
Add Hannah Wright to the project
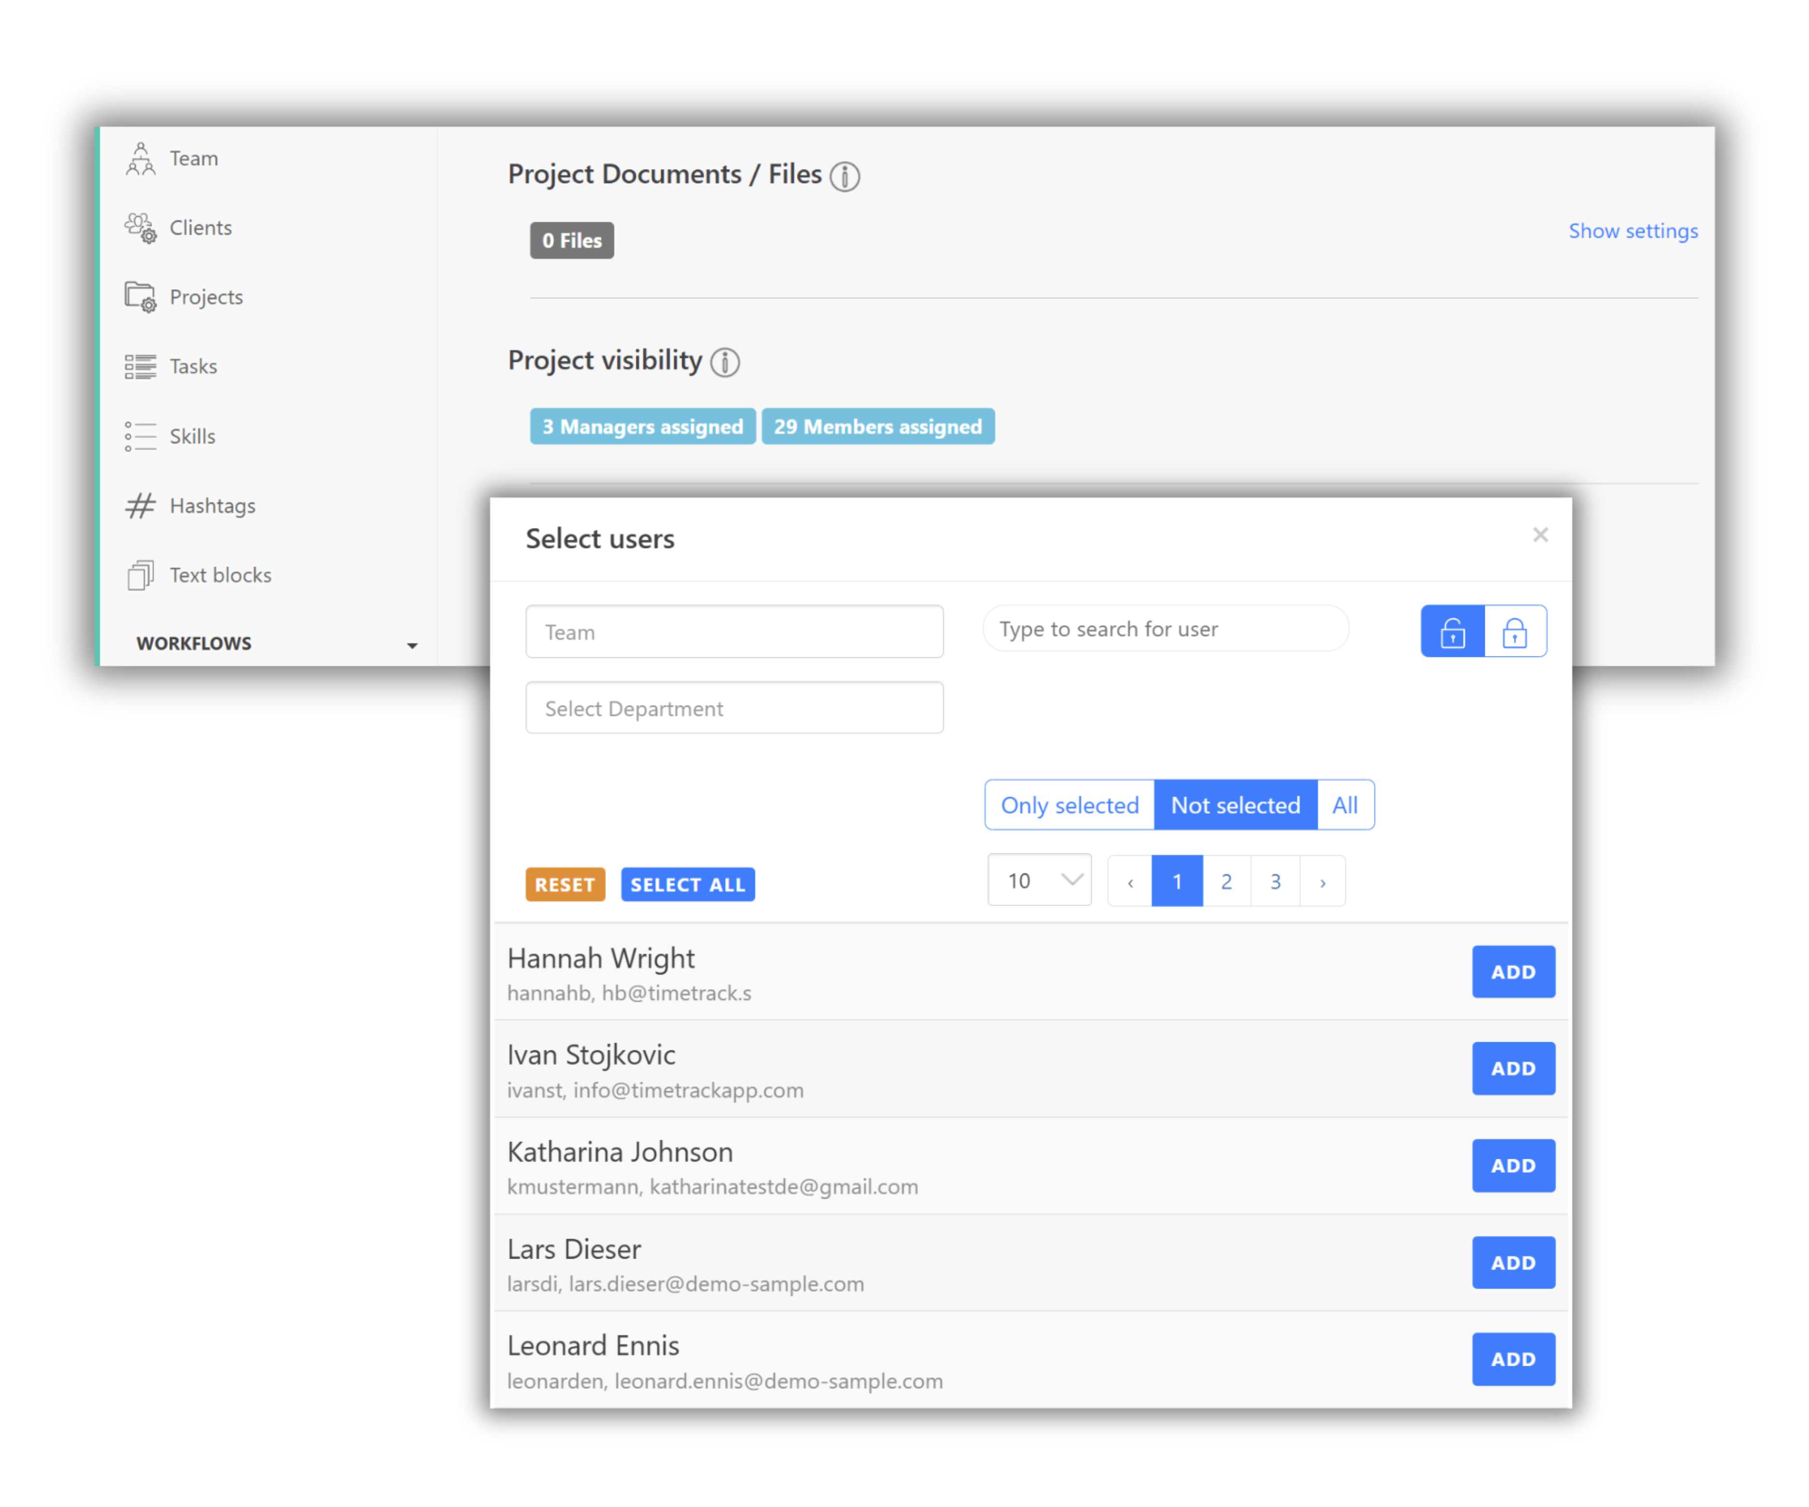tap(1513, 971)
